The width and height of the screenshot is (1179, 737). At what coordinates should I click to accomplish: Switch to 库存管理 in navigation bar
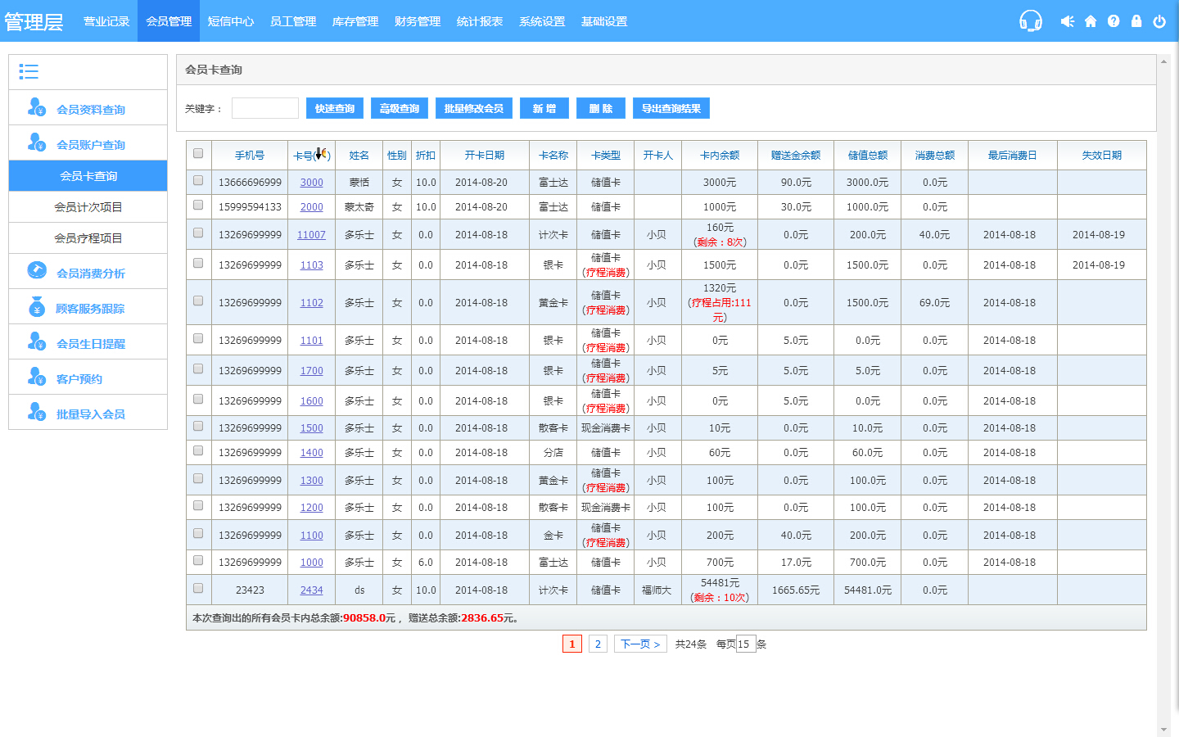pyautogui.click(x=355, y=21)
